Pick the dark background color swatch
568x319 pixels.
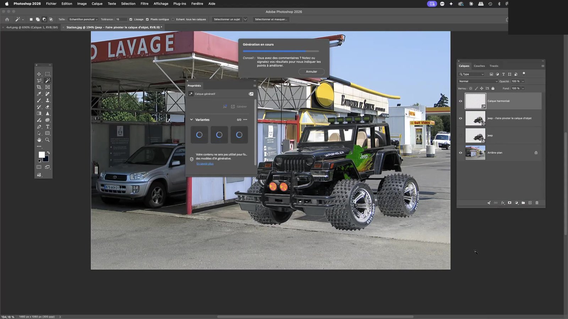[47, 159]
